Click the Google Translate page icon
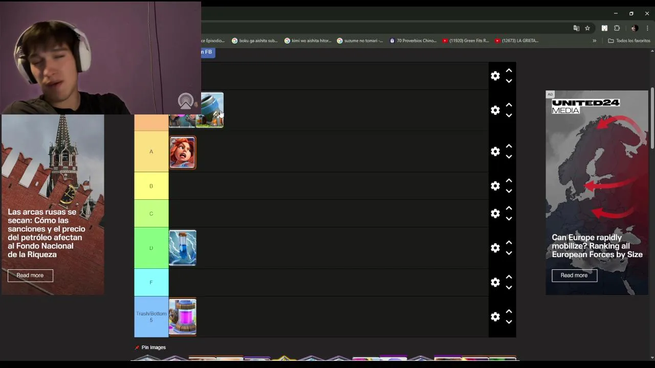The height and width of the screenshot is (368, 655). click(x=576, y=28)
